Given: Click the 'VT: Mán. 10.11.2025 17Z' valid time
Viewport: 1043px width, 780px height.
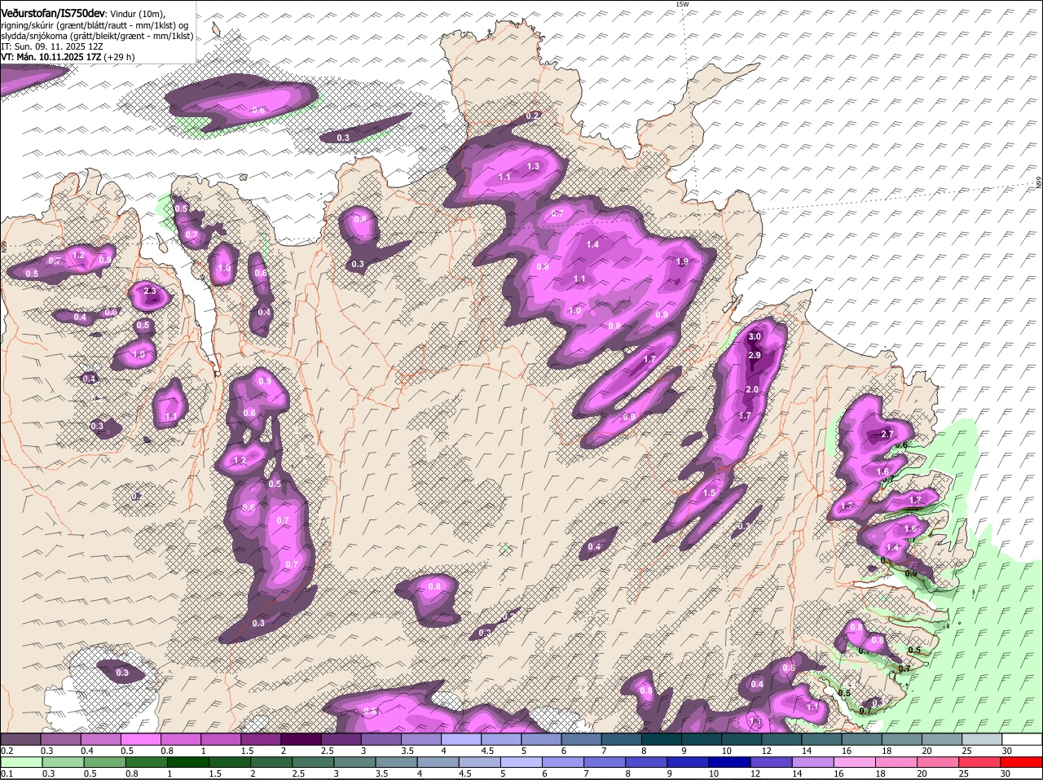Looking at the screenshot, I should 51,57.
